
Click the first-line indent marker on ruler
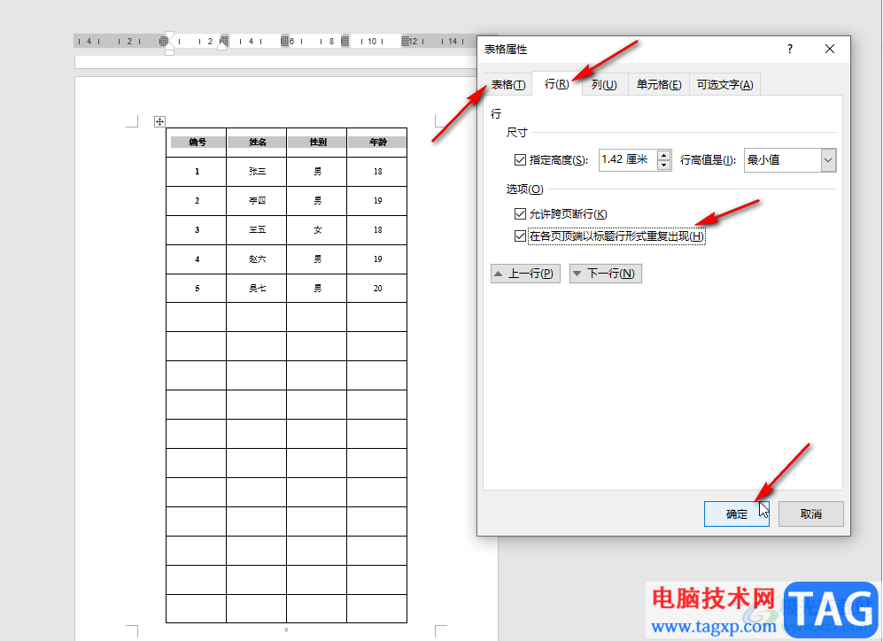click(x=169, y=35)
